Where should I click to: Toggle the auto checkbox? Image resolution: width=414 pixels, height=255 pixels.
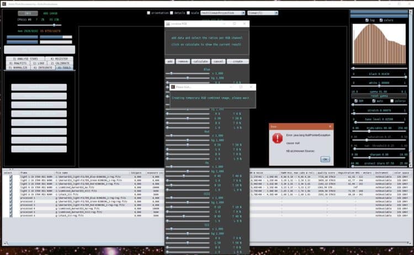click(374, 101)
